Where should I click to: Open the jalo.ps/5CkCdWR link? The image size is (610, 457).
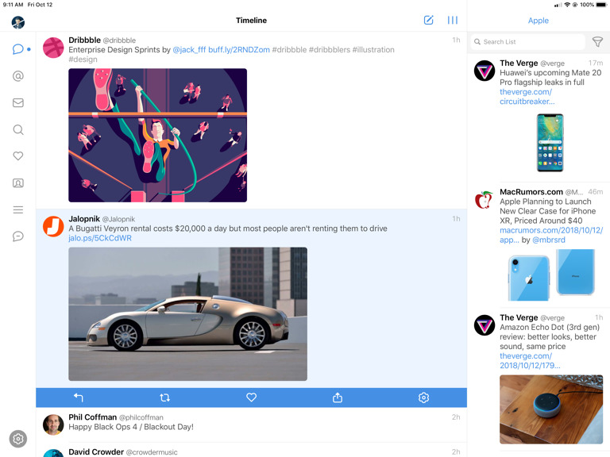pyautogui.click(x=100, y=238)
